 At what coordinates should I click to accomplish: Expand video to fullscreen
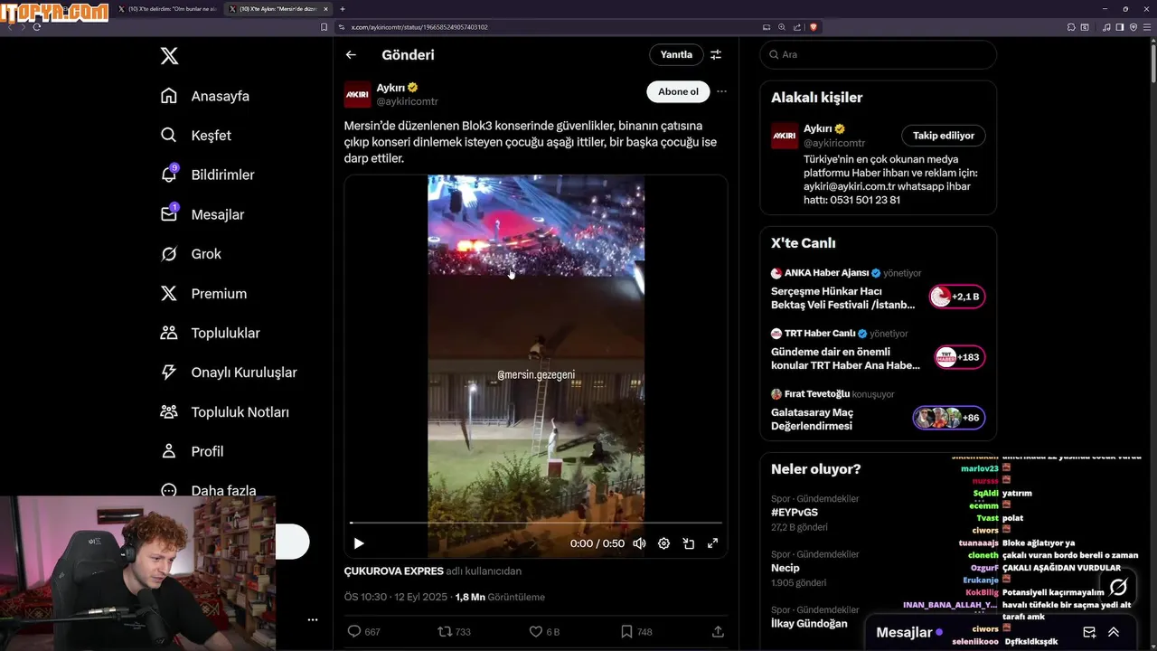(712, 543)
